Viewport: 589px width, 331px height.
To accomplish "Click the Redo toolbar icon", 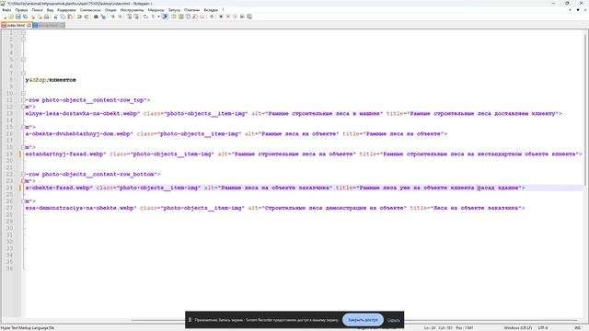I will click(x=87, y=17).
